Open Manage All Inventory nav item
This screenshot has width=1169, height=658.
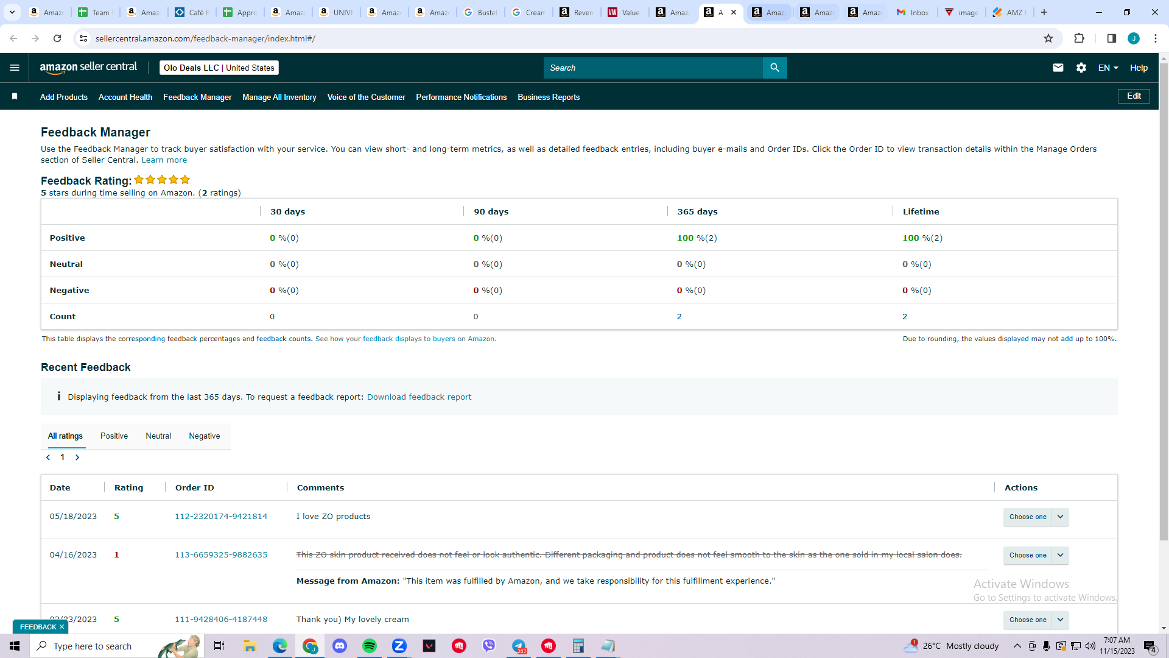coord(279,97)
